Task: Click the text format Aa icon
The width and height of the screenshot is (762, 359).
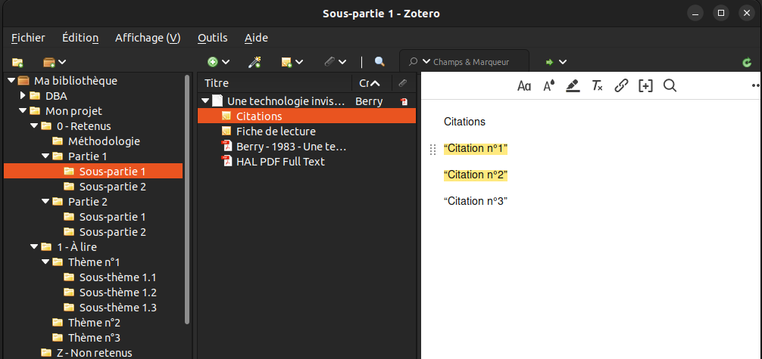Action: click(x=524, y=86)
